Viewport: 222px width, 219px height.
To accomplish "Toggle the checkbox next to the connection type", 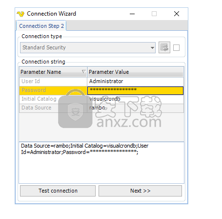I will (176, 48).
